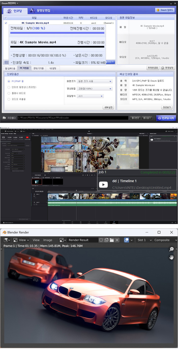Unlink image with the X icon
The image size is (178, 349).
(117, 240)
